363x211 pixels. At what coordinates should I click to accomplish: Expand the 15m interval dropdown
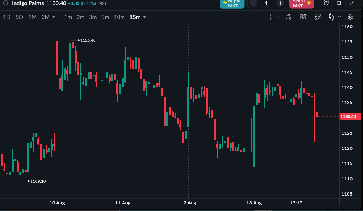(145, 17)
